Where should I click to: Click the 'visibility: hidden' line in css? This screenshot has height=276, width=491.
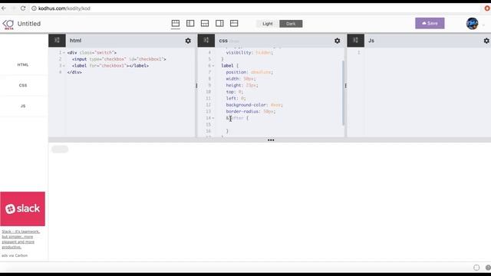click(x=249, y=53)
